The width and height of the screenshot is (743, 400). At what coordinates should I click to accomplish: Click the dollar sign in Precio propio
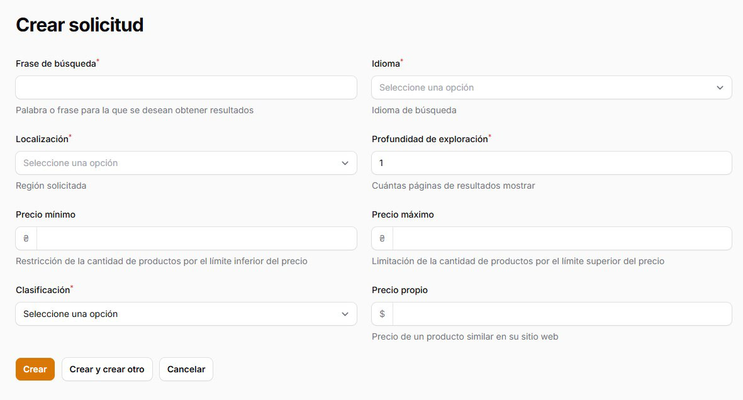(x=382, y=314)
